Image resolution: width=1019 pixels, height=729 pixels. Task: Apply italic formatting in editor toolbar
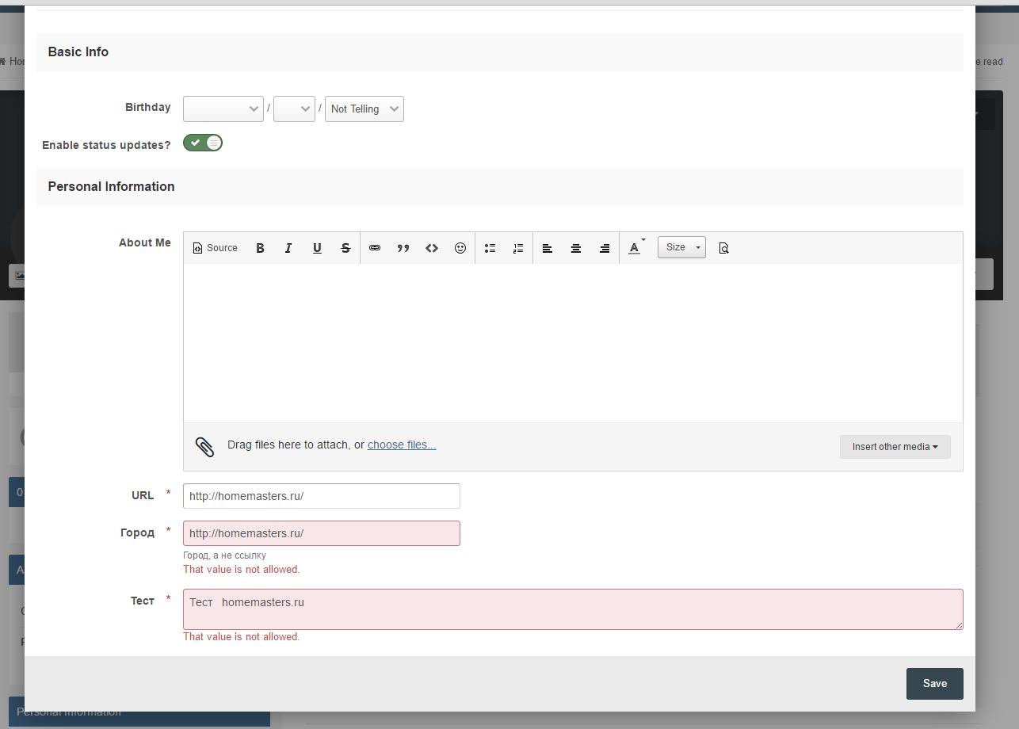(x=288, y=248)
